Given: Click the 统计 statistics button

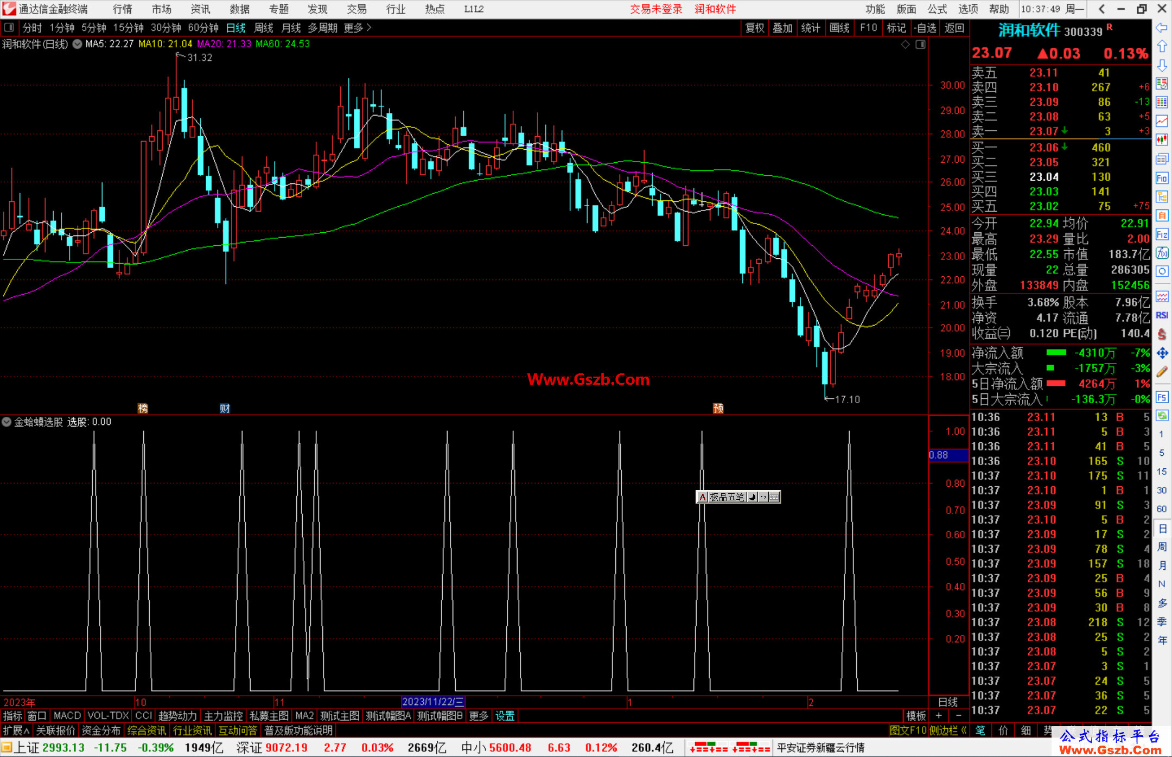Looking at the screenshot, I should 811,28.
